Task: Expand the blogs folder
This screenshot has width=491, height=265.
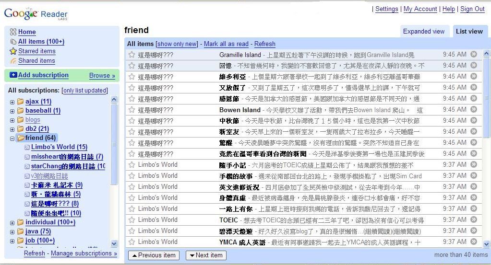Action: tap(12, 120)
